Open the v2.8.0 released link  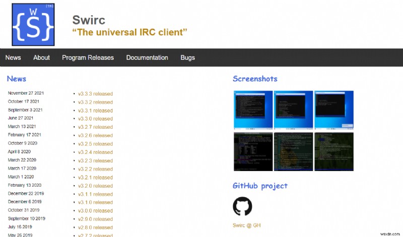95,227
